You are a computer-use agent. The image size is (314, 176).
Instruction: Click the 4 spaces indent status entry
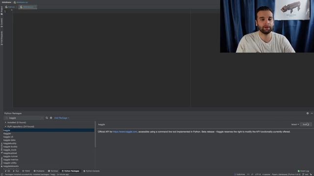tap(266, 175)
